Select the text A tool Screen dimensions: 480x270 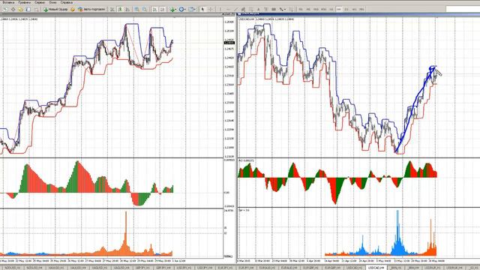click(x=258, y=10)
